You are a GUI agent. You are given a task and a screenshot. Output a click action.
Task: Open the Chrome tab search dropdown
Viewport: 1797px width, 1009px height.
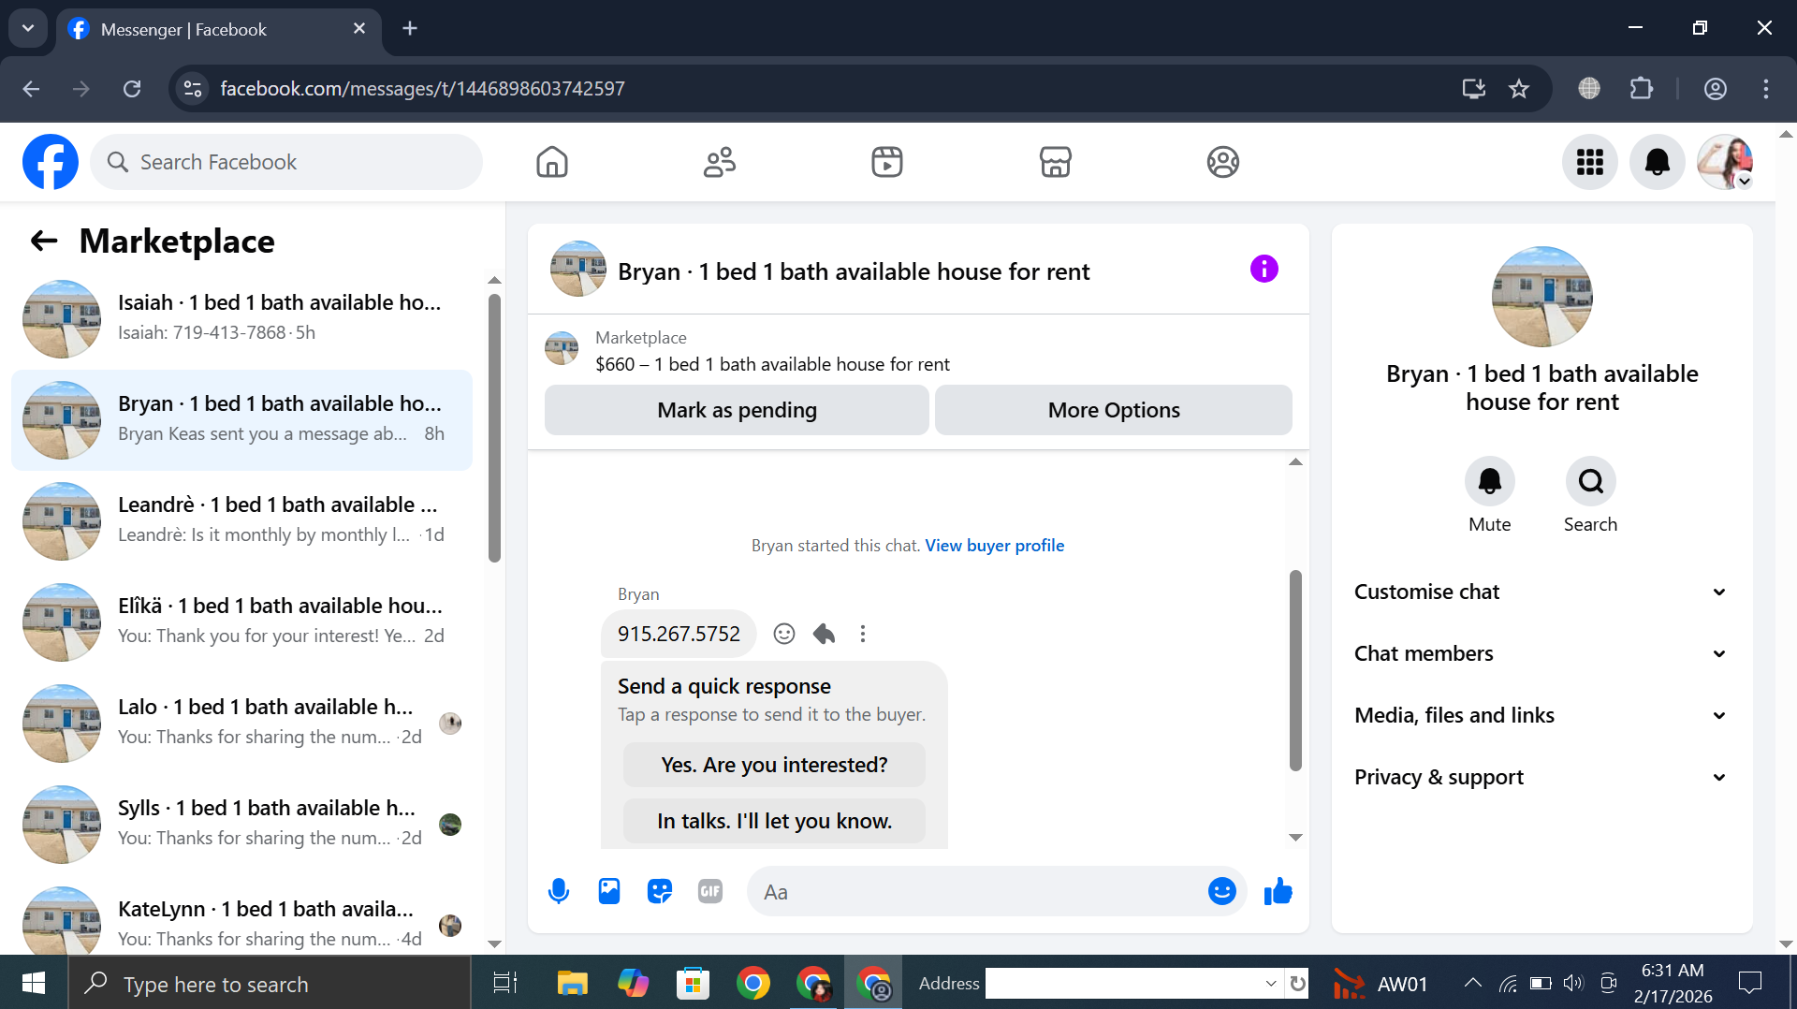pos(28,28)
